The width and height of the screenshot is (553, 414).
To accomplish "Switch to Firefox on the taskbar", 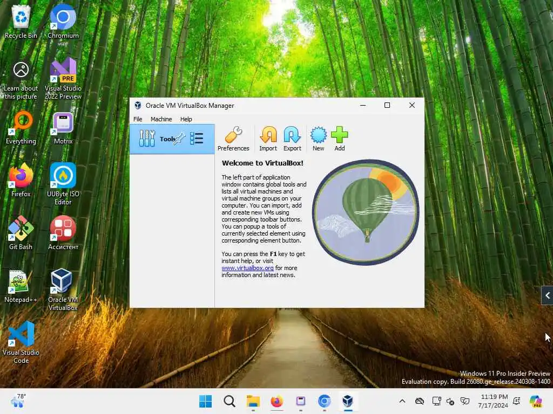I will pos(277,401).
